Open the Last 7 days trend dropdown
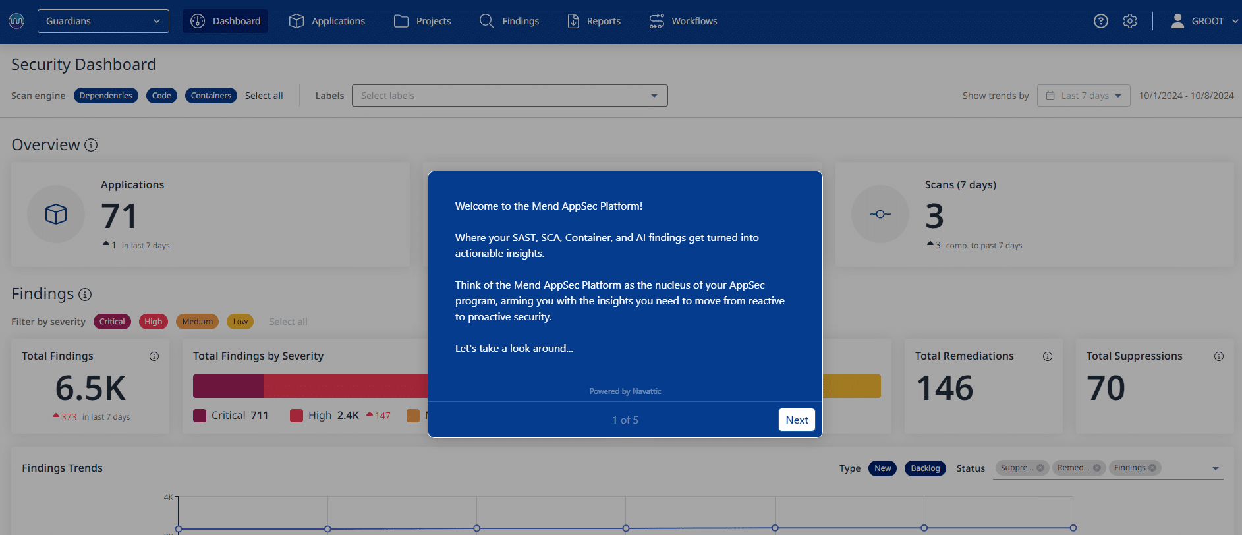This screenshot has width=1242, height=535. click(x=1084, y=96)
